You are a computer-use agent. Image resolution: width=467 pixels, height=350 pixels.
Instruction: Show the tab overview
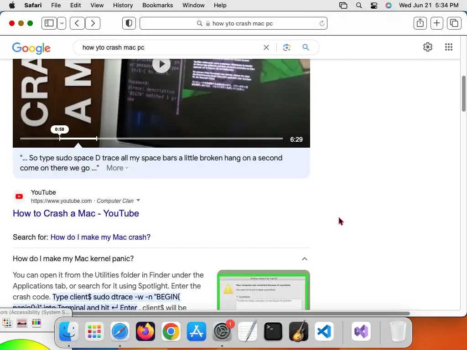pyautogui.click(x=454, y=23)
